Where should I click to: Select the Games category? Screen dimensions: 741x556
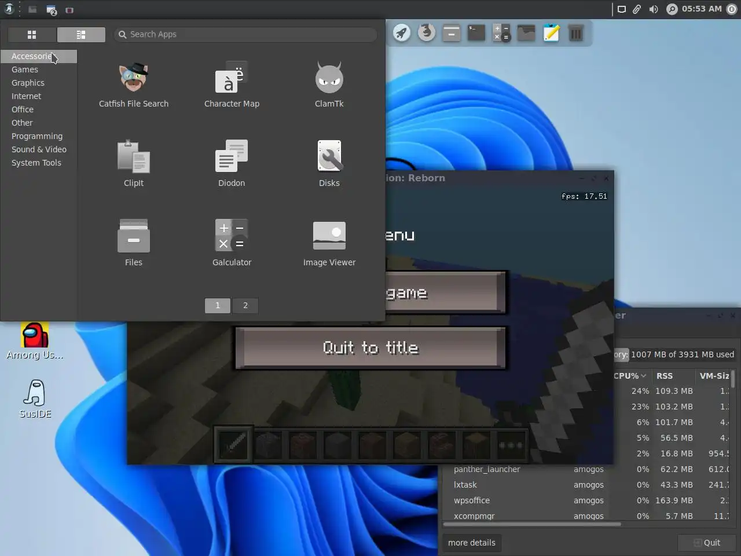point(39,69)
